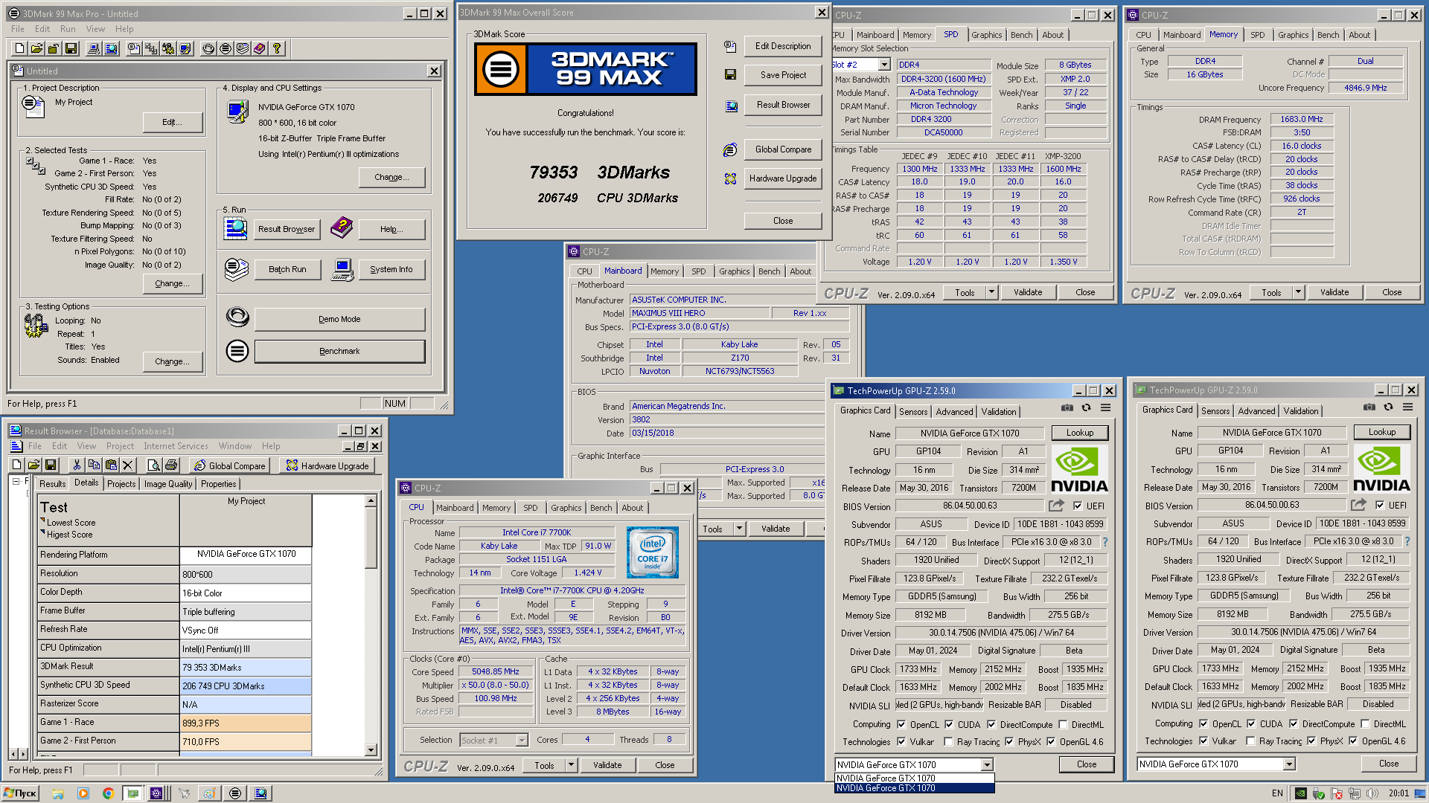Toggle UEFI checkbox in left GPU-Z window
Image resolution: width=1429 pixels, height=803 pixels.
[x=1078, y=506]
